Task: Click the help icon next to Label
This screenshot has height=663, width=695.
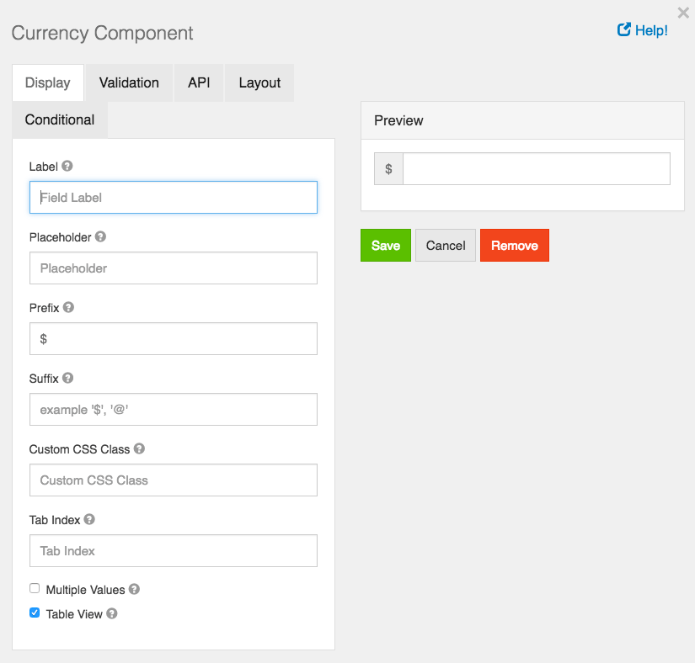Action: (67, 167)
